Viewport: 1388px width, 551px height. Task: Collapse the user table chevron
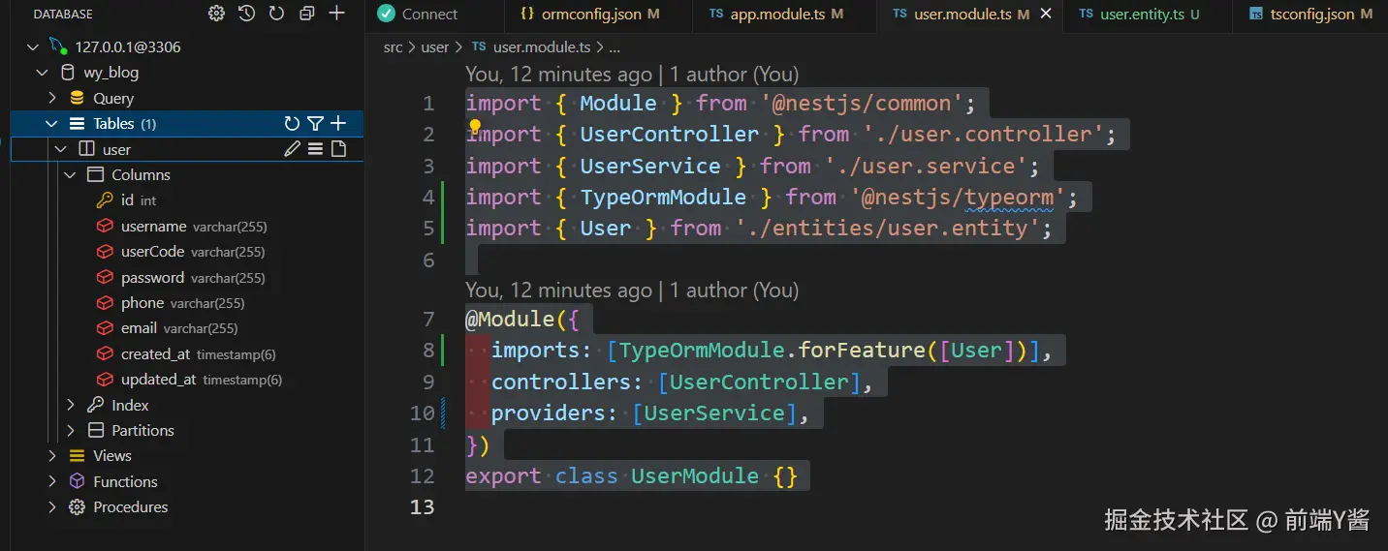[x=61, y=149]
